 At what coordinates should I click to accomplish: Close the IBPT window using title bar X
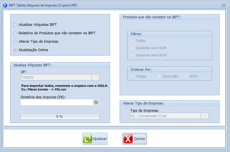pos(224,5)
